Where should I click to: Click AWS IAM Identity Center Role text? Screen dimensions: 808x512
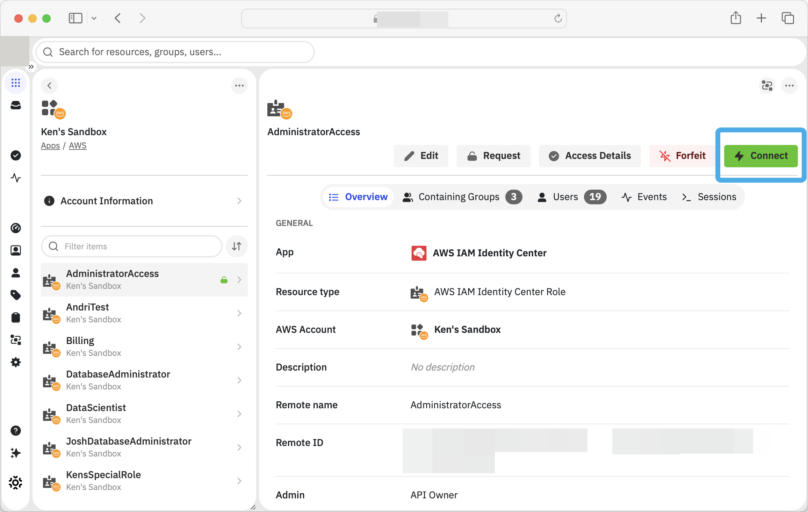(x=500, y=292)
